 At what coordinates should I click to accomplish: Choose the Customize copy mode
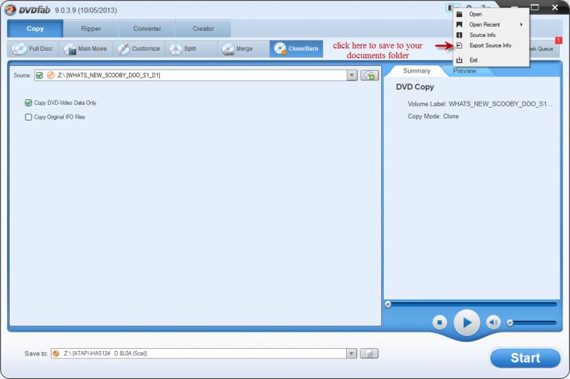pos(139,49)
